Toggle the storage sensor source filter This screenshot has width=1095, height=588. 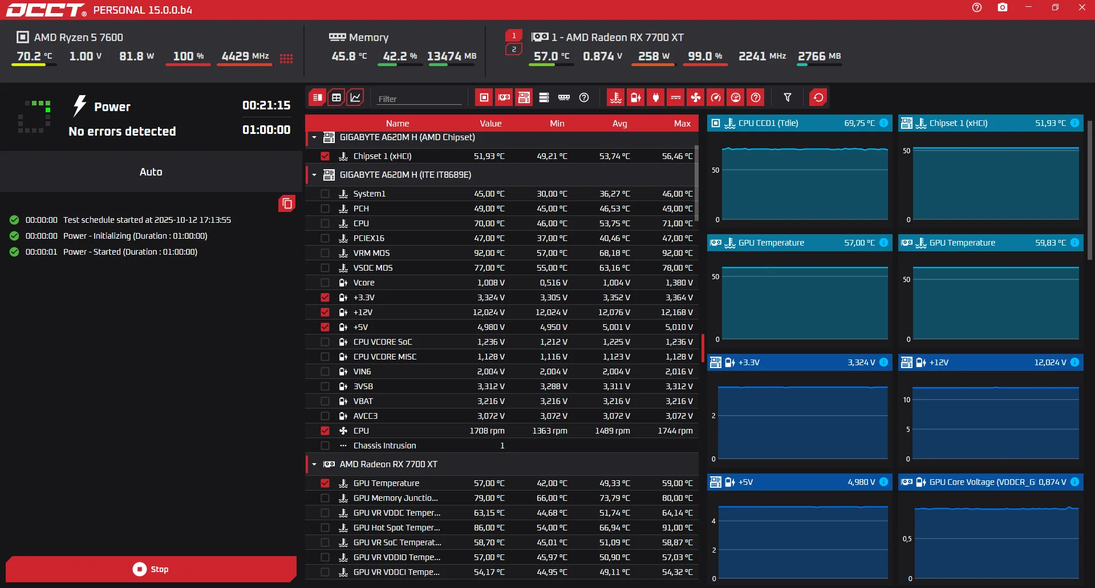tap(544, 97)
